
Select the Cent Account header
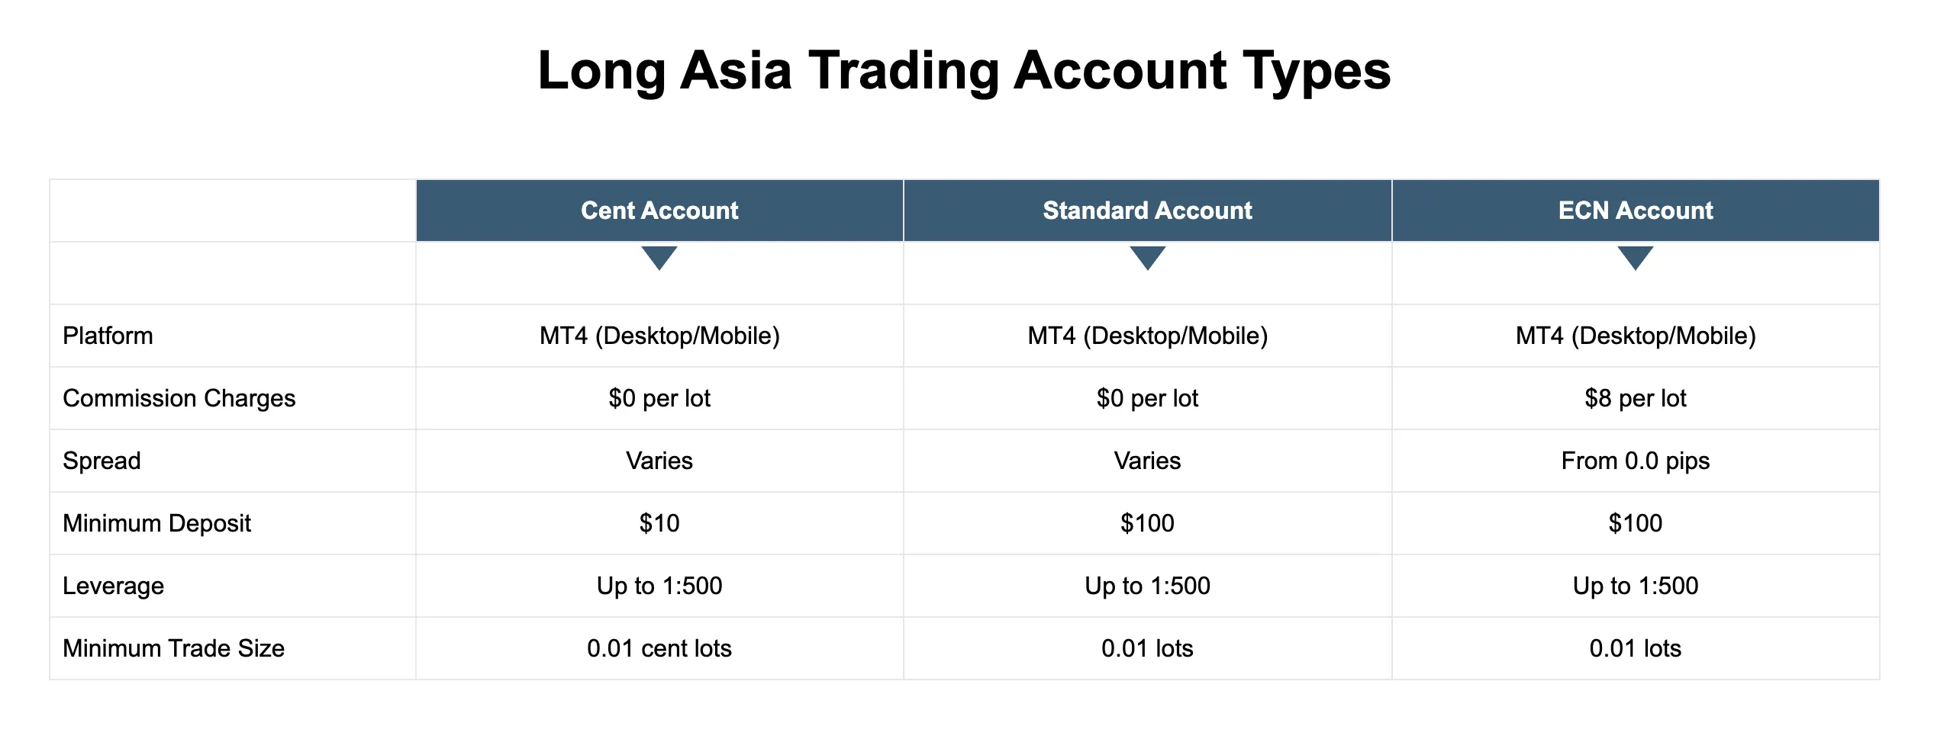pyautogui.click(x=659, y=210)
